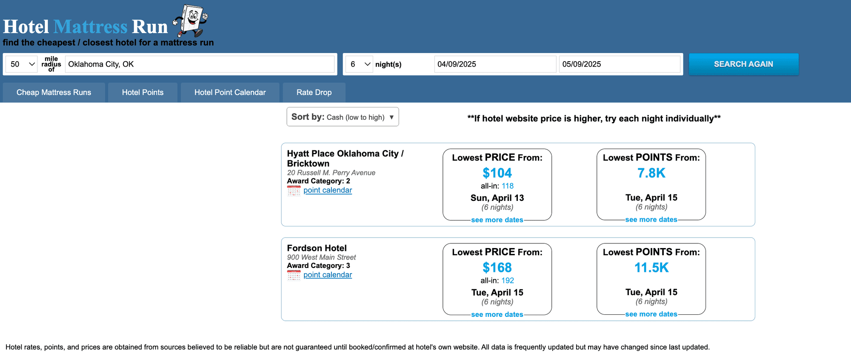The height and width of the screenshot is (364, 851).
Task: Click the all-in 118 value
Action: 508,186
